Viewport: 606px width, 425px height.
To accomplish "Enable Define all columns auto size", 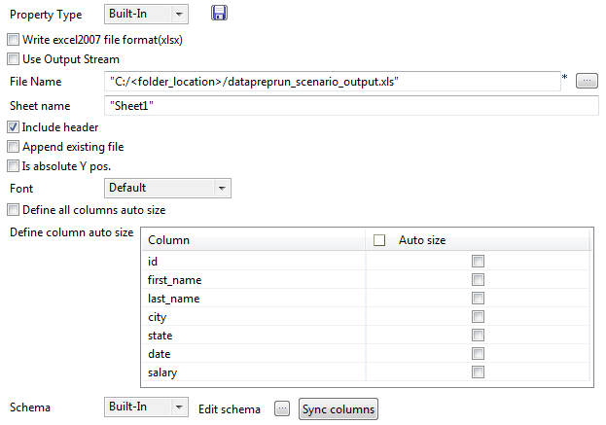I will 13,209.
